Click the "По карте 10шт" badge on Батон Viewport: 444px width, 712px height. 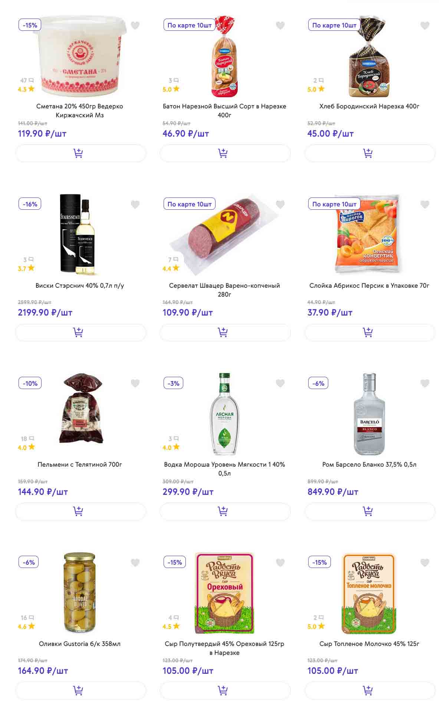tap(189, 25)
